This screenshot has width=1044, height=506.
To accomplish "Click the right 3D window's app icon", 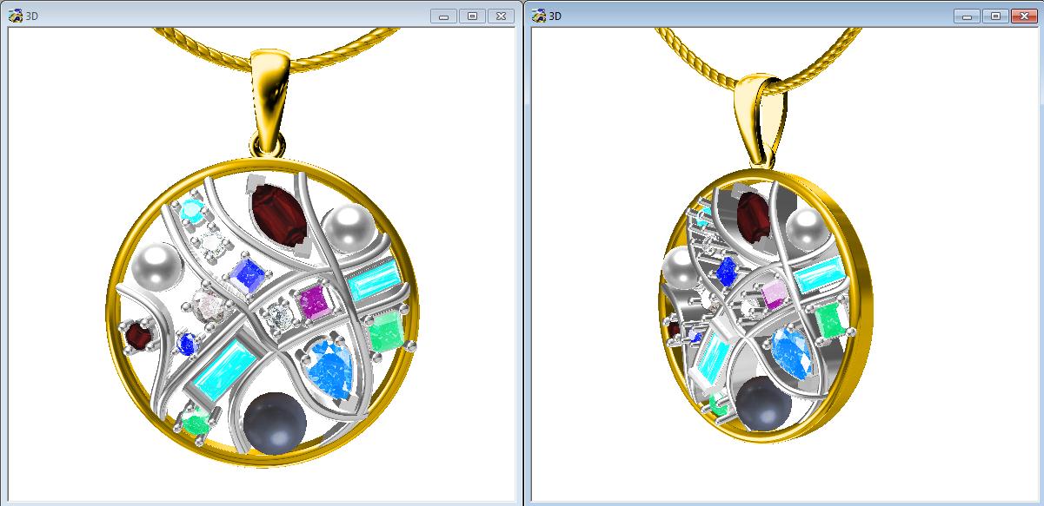I will click(x=539, y=16).
